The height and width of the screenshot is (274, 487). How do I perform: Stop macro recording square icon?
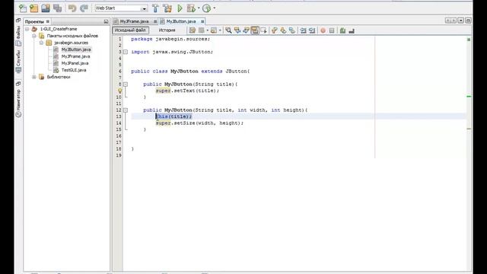coord(332,30)
